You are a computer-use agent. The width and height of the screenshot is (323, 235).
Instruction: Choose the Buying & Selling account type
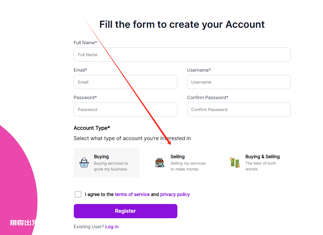(x=258, y=162)
